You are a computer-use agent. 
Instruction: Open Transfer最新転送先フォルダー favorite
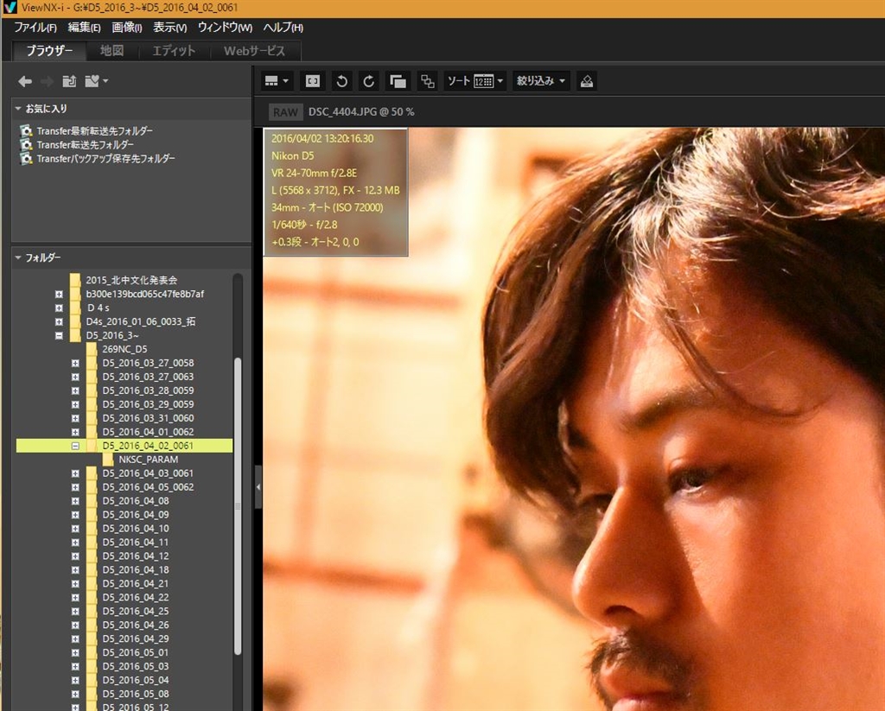pyautogui.click(x=94, y=130)
